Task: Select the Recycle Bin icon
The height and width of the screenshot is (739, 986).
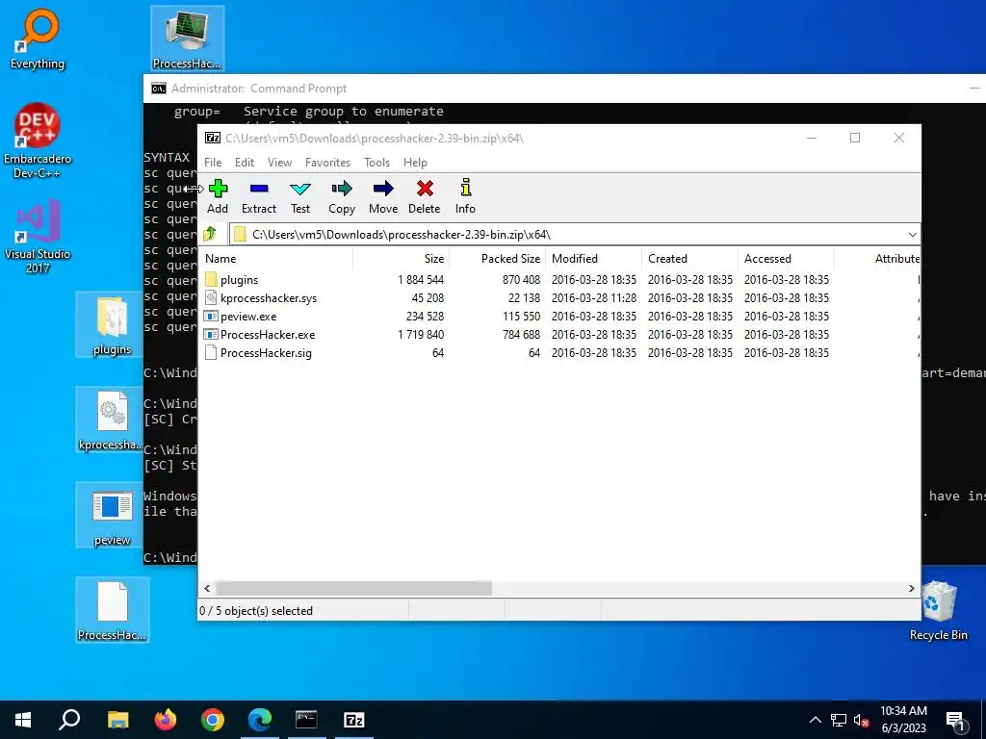Action: tap(938, 611)
